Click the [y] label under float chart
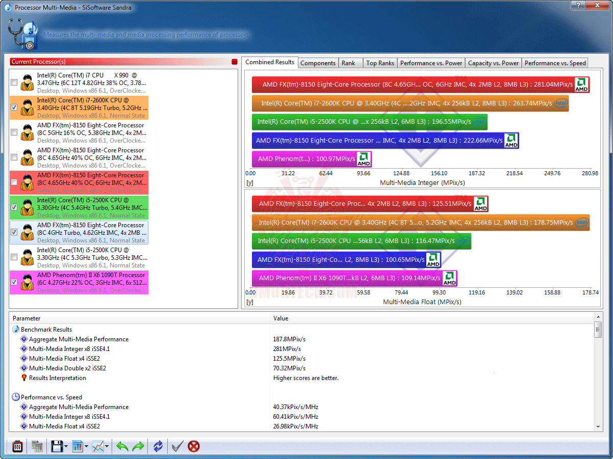The height and width of the screenshot is (459, 613). click(250, 302)
